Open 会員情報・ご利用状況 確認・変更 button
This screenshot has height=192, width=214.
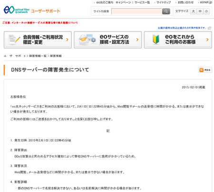pyautogui.click(x=38, y=40)
